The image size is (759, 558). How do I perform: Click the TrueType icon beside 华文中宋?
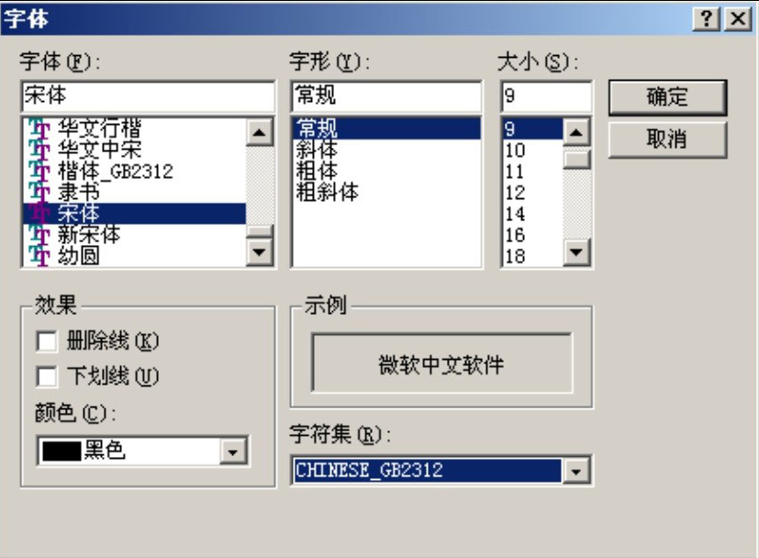click(39, 150)
